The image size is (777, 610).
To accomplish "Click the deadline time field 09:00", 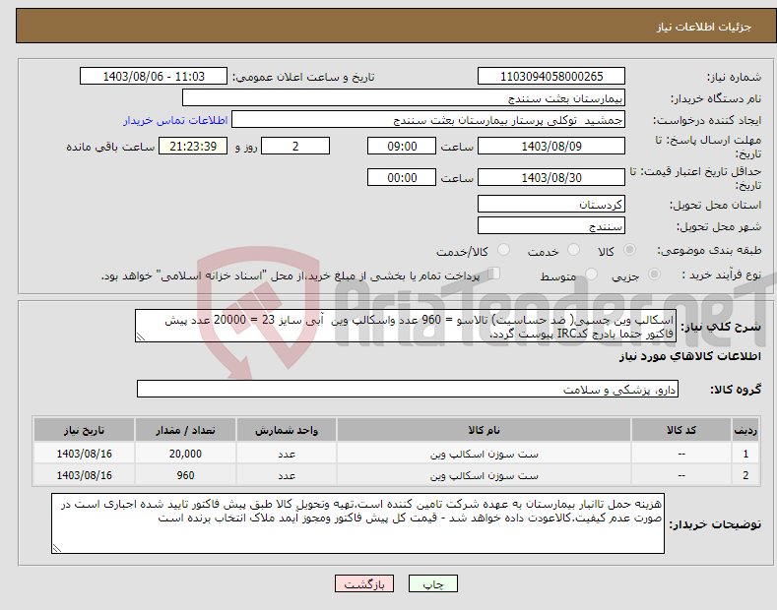I will [x=402, y=146].
